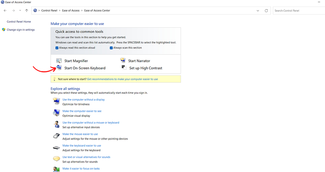
Task: Open Use text or visual alternatives for sounds
Action: click(x=86, y=157)
